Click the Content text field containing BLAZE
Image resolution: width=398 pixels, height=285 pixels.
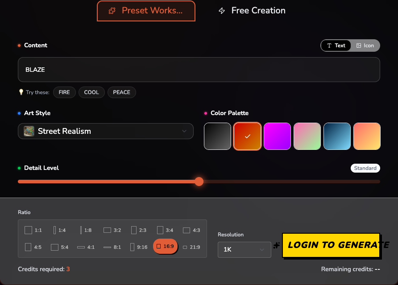[x=199, y=70]
